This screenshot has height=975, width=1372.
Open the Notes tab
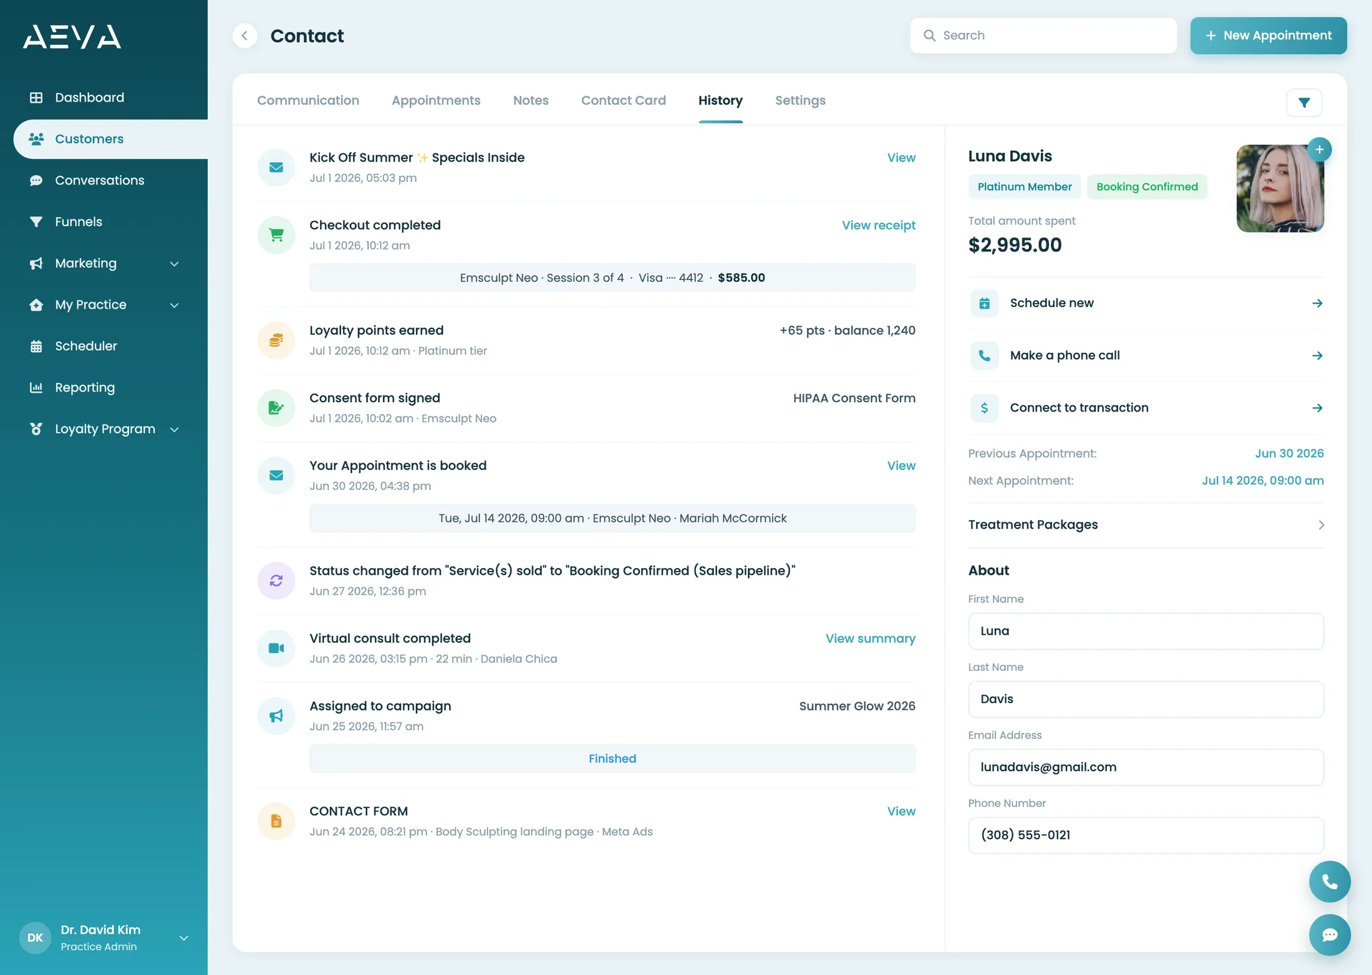(x=531, y=100)
